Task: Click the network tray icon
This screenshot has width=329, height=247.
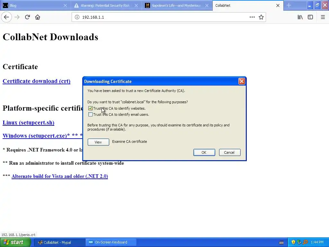Action: click(x=299, y=242)
